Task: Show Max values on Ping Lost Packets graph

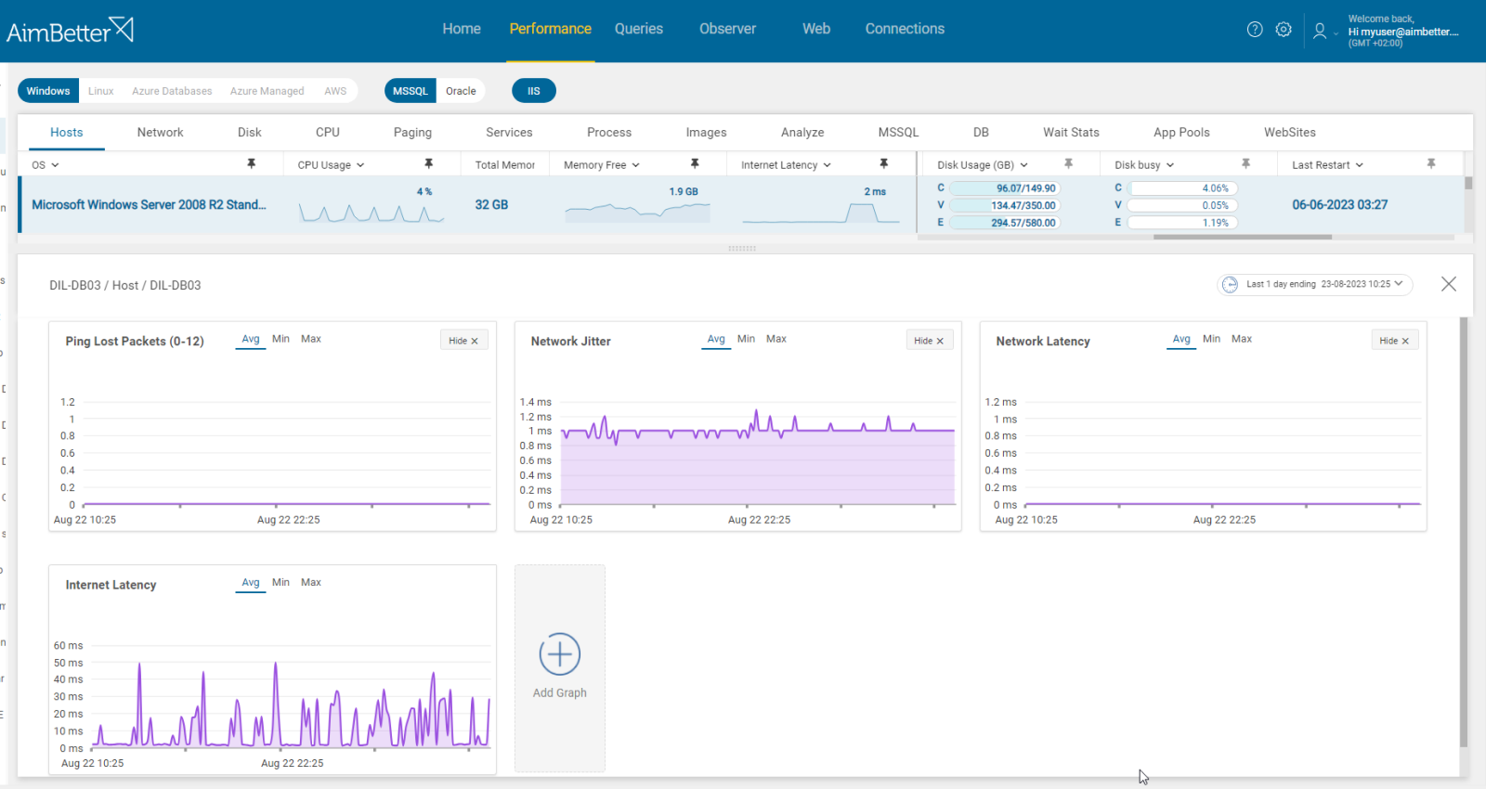Action: [x=311, y=339]
